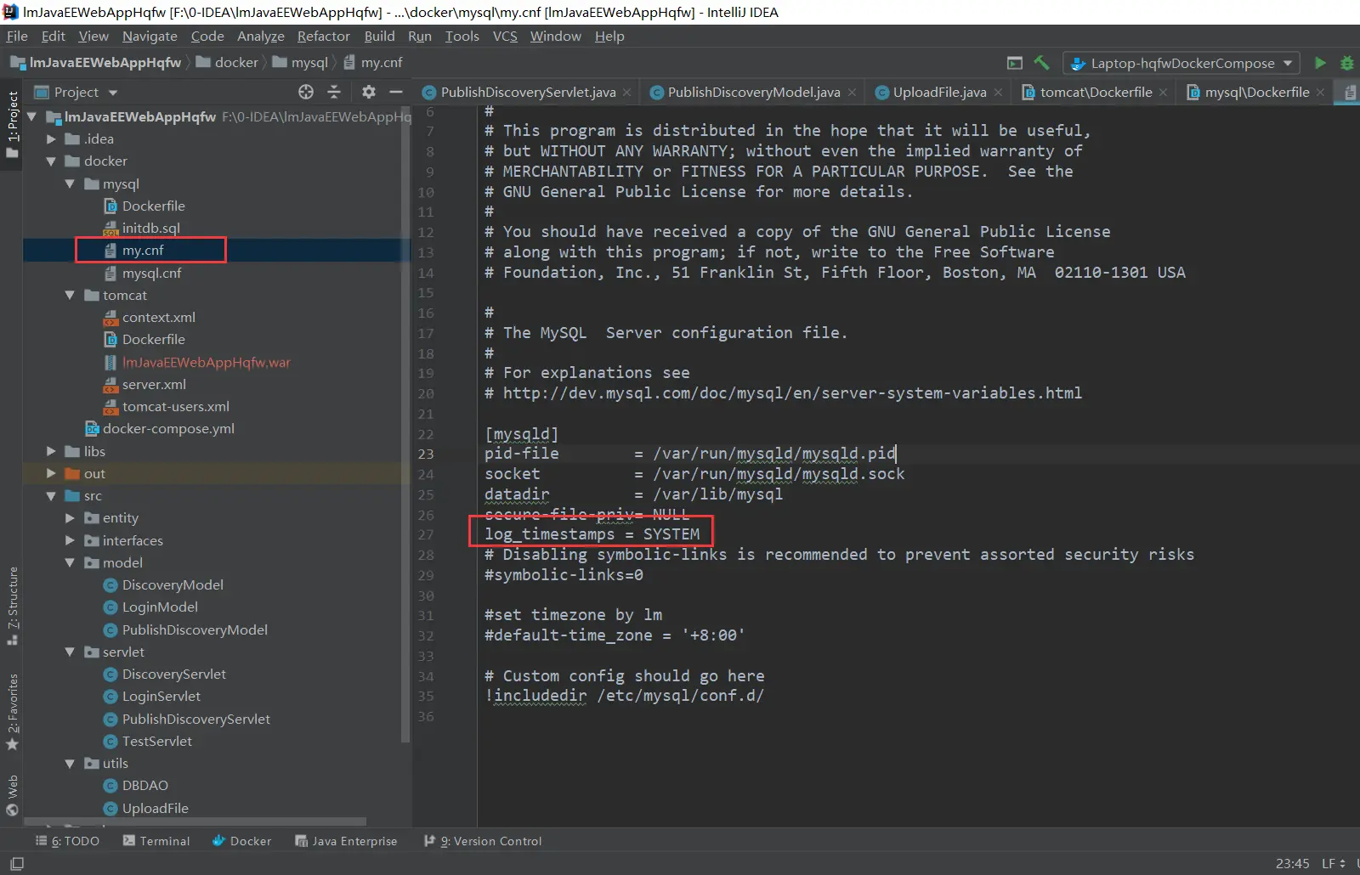This screenshot has height=875, width=1360.
Task: Open the VCS menu
Action: tap(505, 37)
